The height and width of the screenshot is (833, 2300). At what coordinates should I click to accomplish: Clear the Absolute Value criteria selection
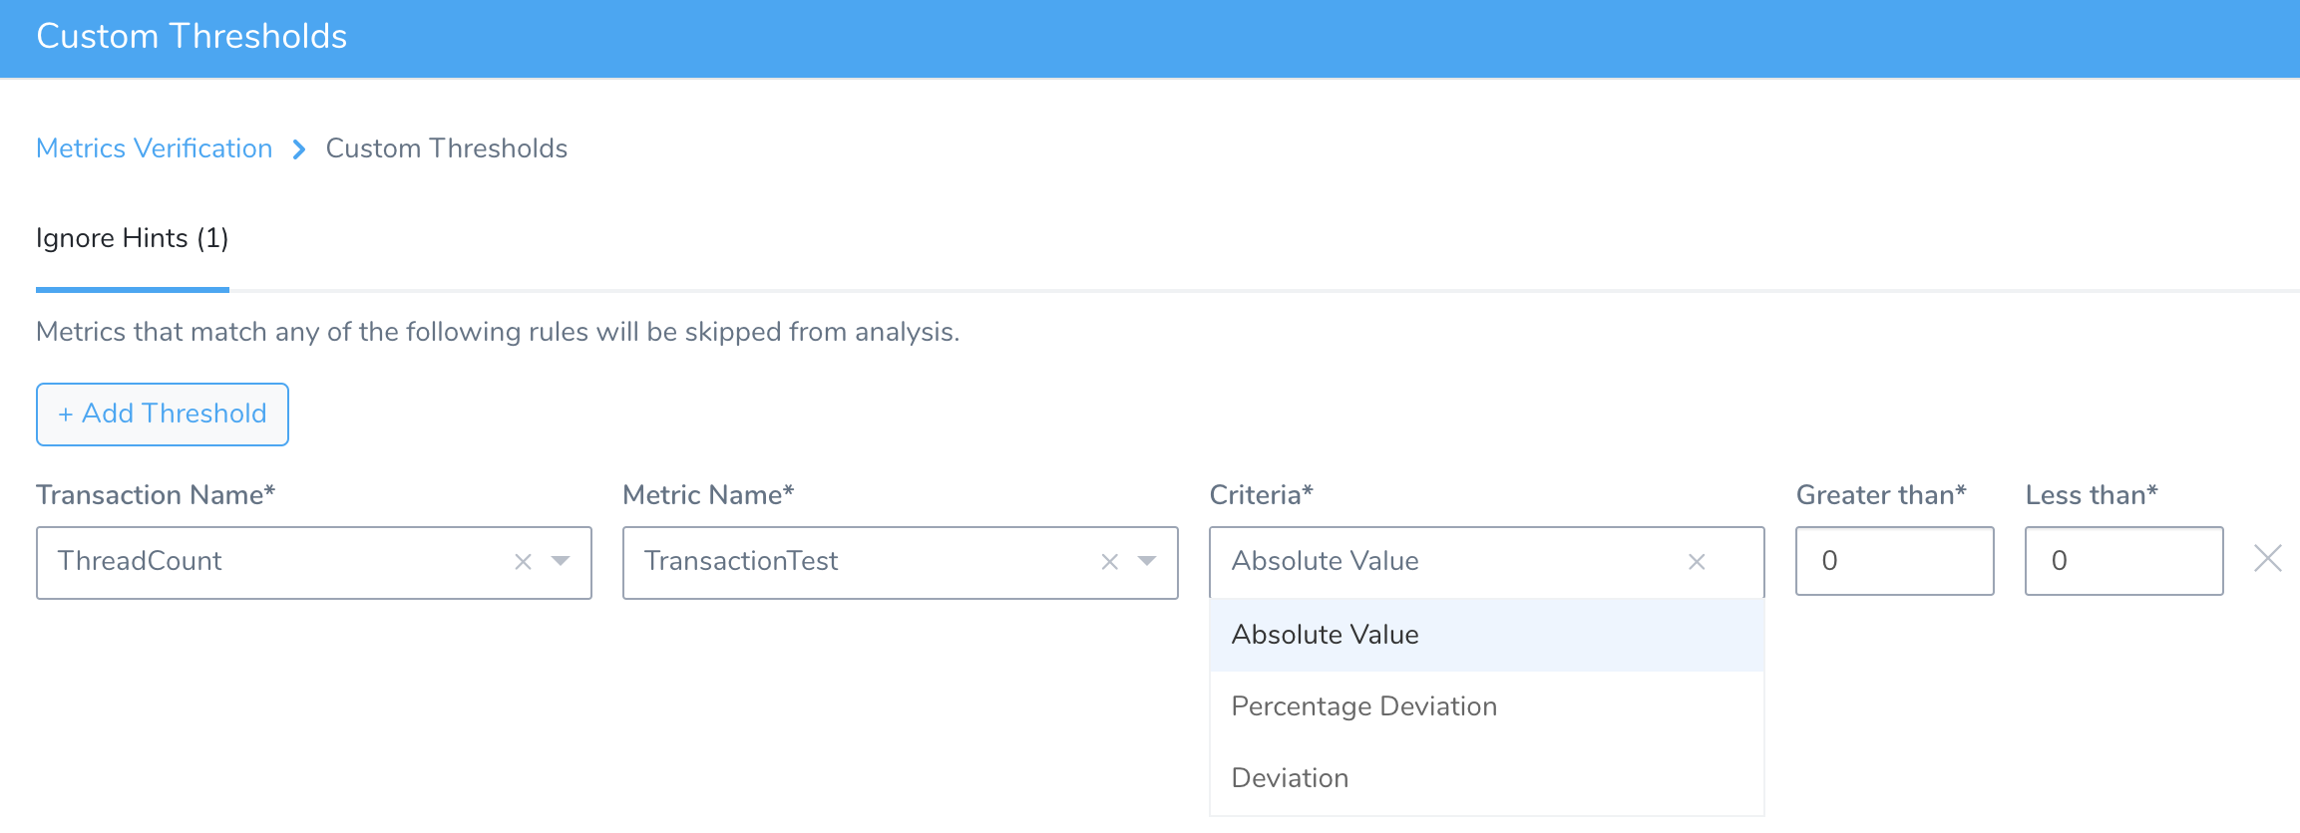[x=1697, y=562]
